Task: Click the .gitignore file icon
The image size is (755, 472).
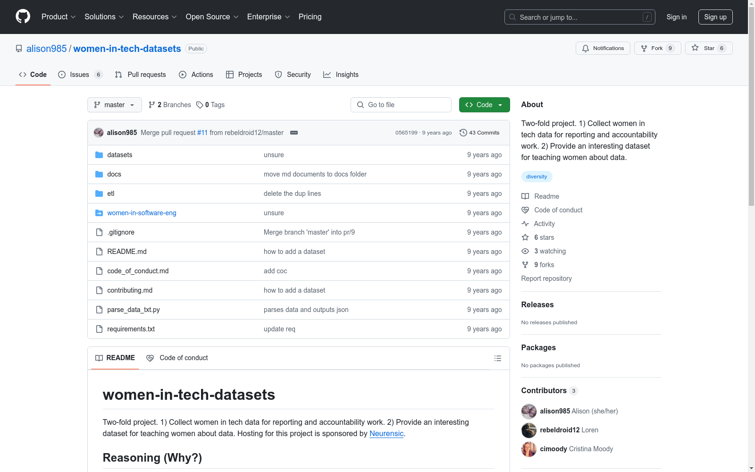Action: [x=99, y=232]
